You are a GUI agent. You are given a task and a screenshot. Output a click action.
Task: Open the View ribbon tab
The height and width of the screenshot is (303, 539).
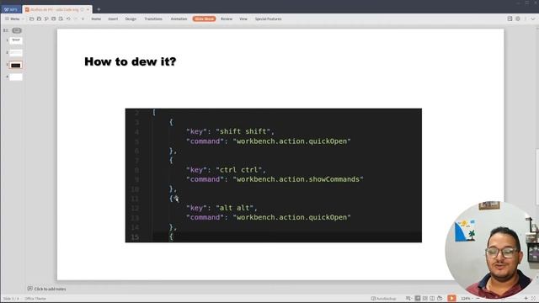coord(243,19)
